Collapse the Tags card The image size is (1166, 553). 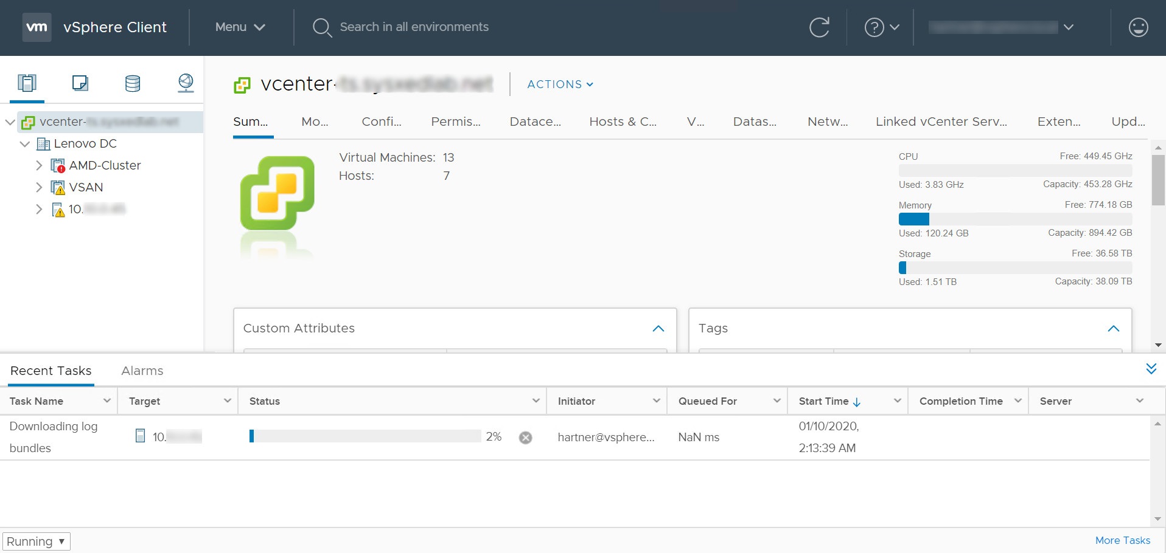1113,328
